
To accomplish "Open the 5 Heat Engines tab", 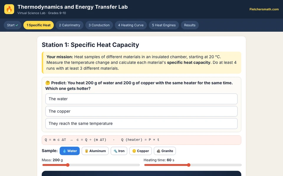I will tap(164, 25).
